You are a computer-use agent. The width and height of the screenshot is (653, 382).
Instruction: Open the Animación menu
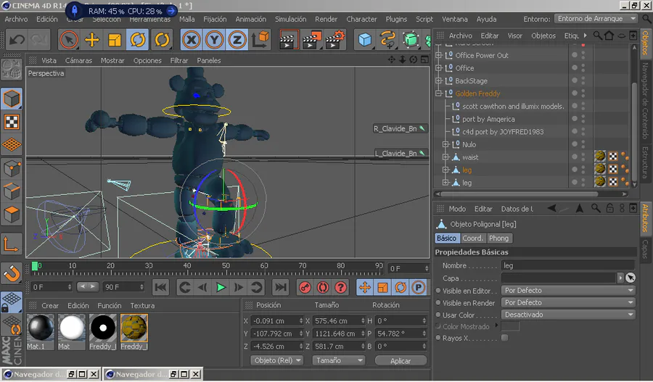251,19
